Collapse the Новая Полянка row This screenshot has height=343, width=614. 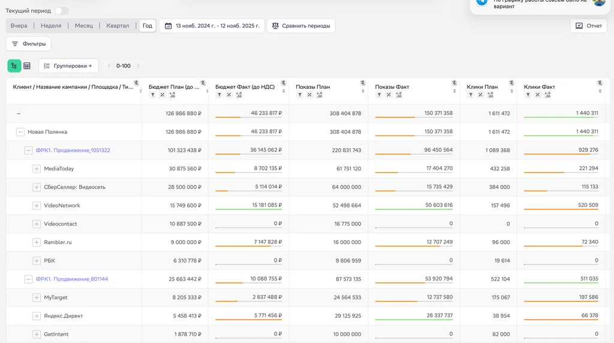20,132
